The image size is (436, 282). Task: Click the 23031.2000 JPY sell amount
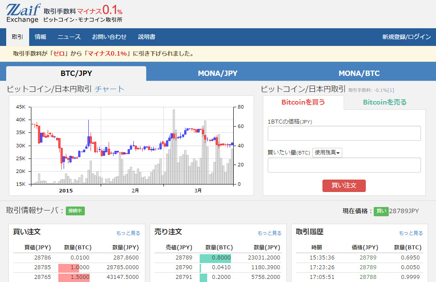(x=264, y=258)
